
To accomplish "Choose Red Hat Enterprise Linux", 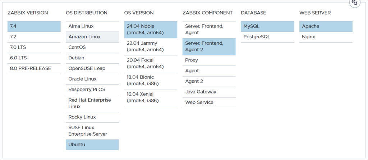I will coord(92,103).
